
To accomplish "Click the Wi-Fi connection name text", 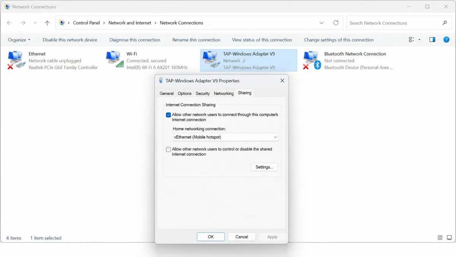I will point(132,54).
